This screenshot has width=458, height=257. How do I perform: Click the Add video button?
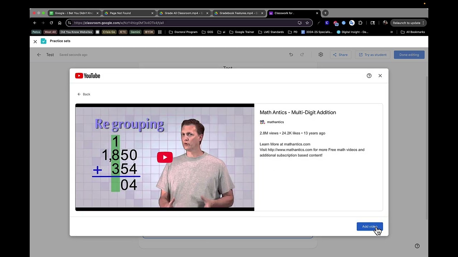[x=370, y=227]
